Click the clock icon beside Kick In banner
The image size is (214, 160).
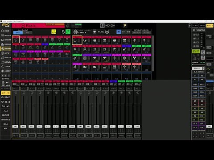[68, 26]
